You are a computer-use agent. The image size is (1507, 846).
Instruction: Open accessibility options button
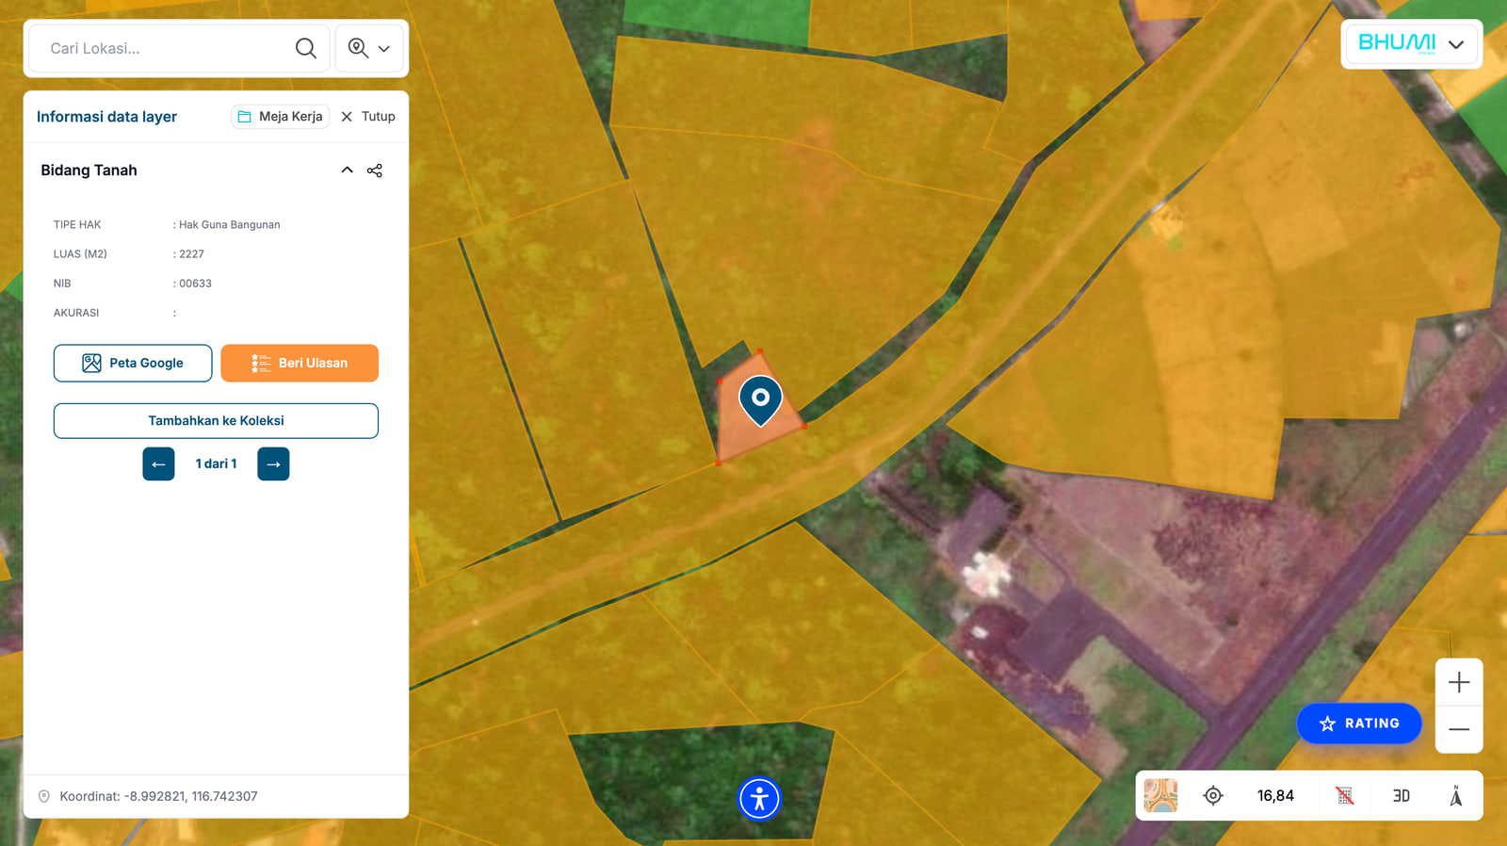pos(759,799)
